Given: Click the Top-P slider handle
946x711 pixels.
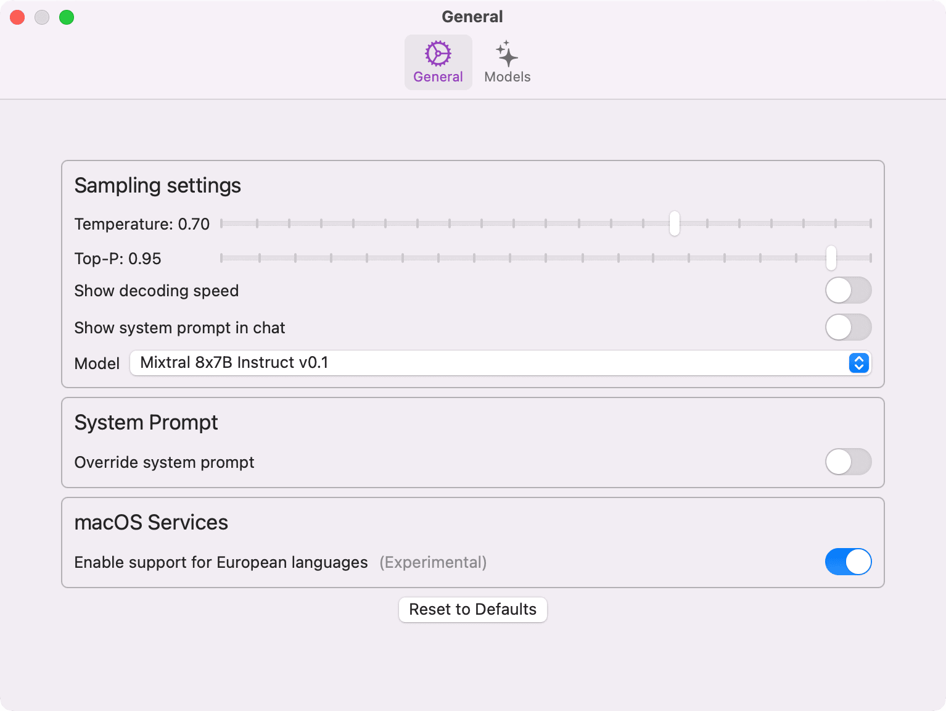Looking at the screenshot, I should pos(831,258).
